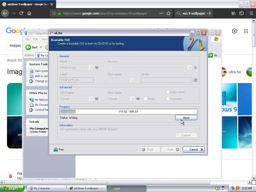This screenshot has width=256, height=192.
Task: Click the Go button in My Computer
Action: pyautogui.click(x=213, y=55)
